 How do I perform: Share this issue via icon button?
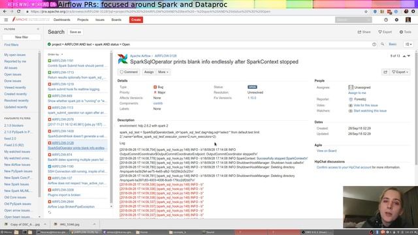click(385, 72)
